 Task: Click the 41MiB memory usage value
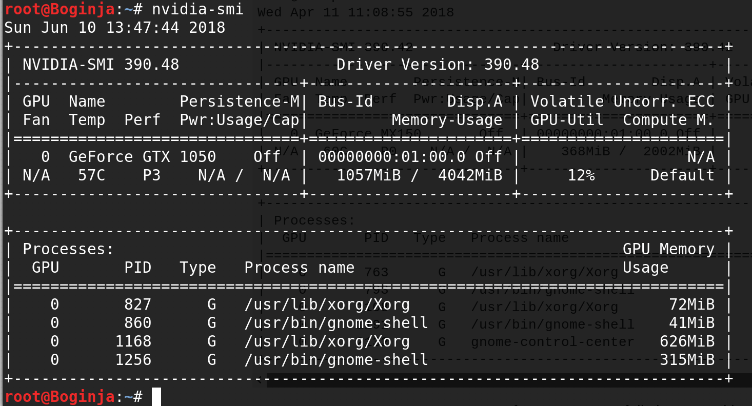(x=691, y=323)
